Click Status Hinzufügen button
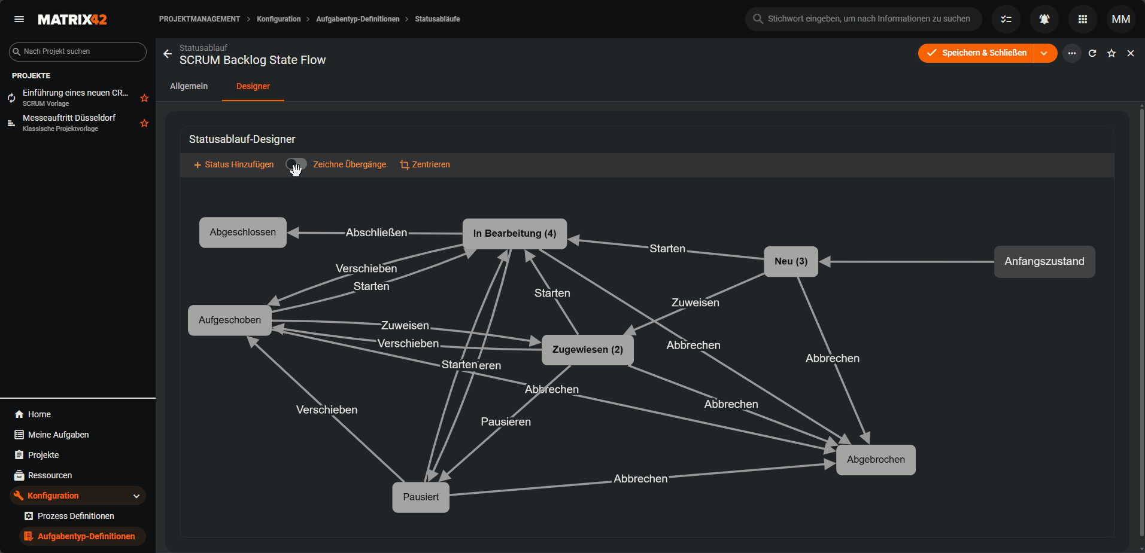Viewport: 1145px width, 553px height. (233, 164)
